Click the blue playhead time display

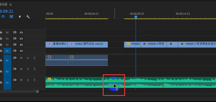click(x=7, y=11)
